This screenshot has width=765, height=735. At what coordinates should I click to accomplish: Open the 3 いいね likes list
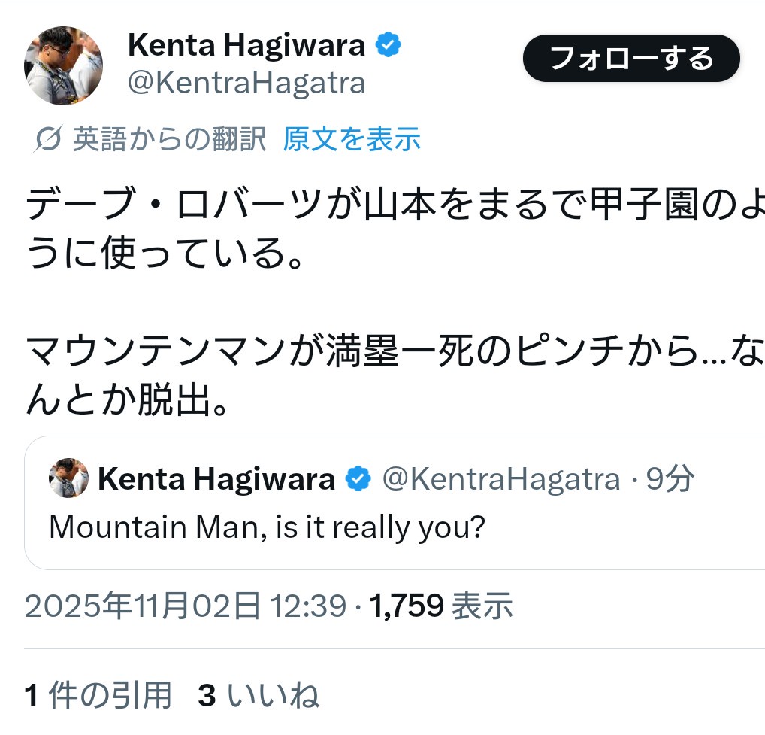[259, 696]
